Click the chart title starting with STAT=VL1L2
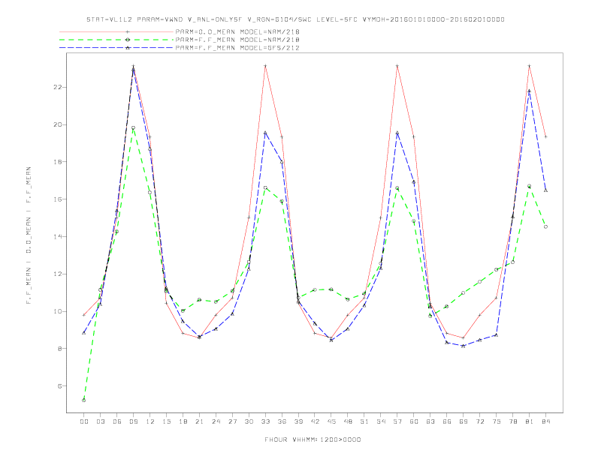 click(295, 19)
